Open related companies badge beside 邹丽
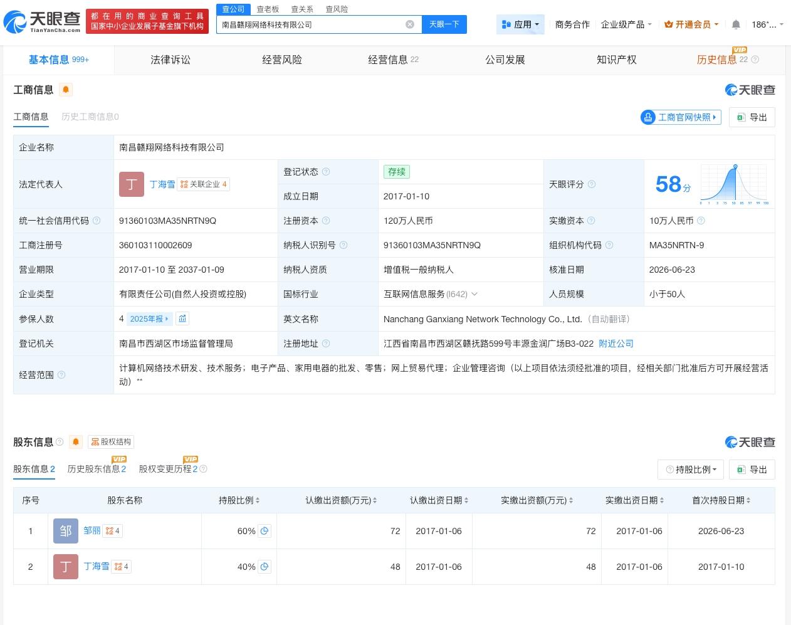791x625 pixels. click(113, 531)
